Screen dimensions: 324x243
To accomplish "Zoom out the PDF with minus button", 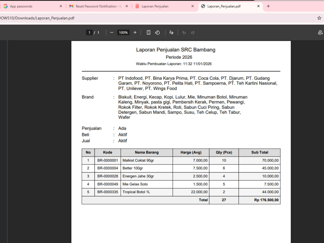I will click(112, 32).
